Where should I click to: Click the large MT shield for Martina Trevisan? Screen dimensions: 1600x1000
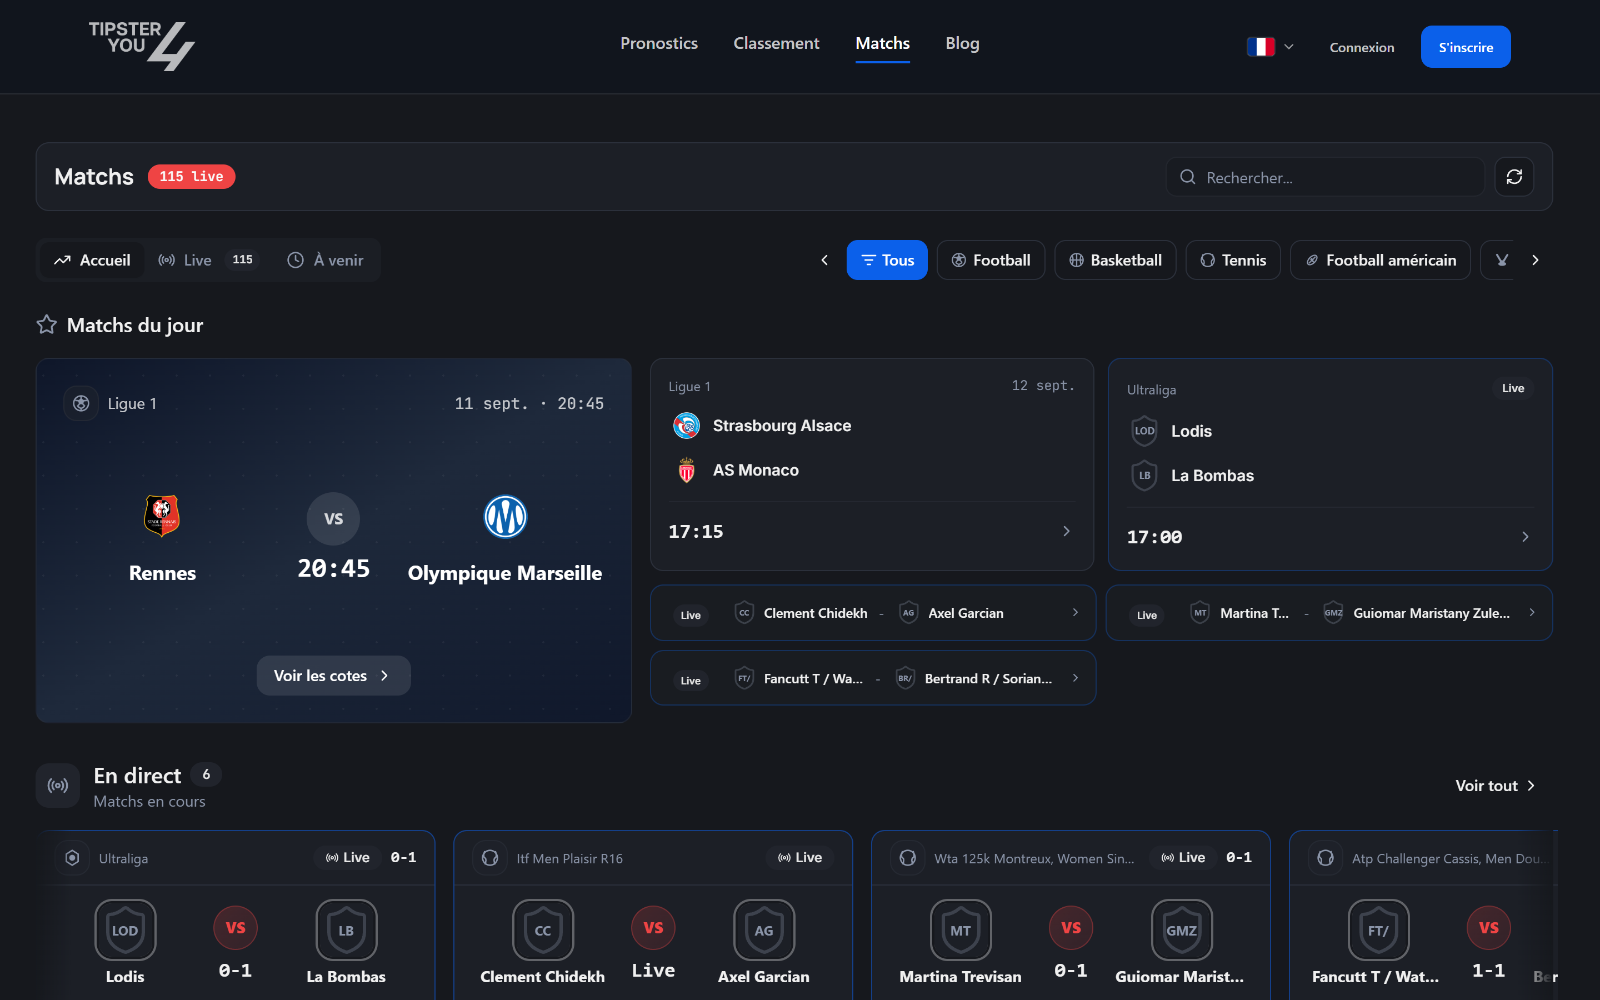[x=961, y=930]
